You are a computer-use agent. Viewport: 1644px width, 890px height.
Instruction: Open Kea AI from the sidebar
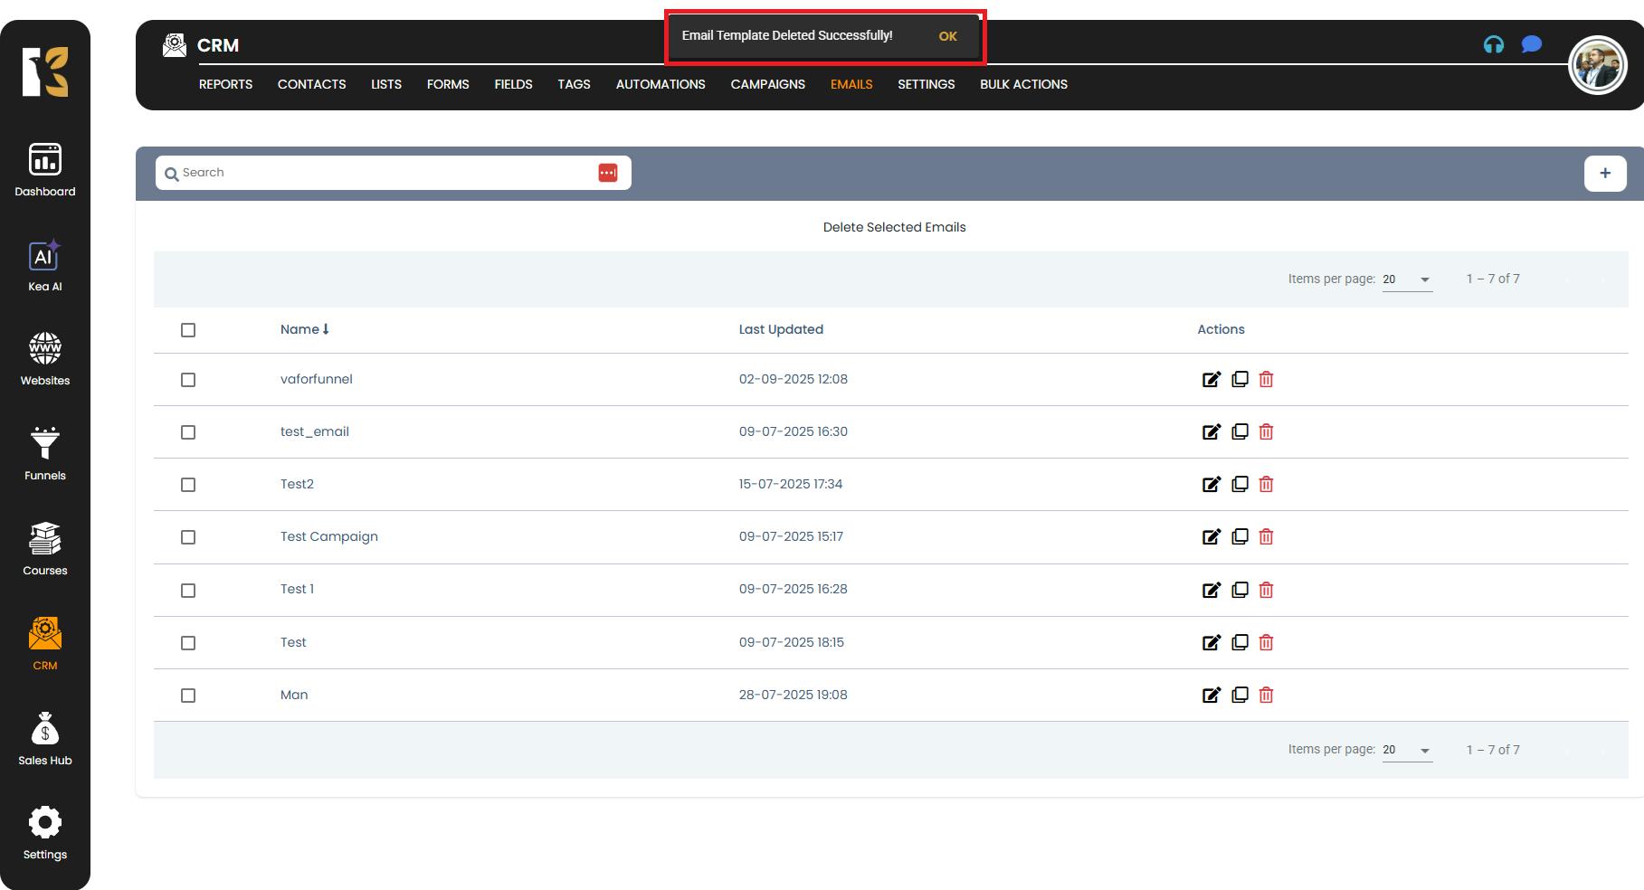coord(44,266)
